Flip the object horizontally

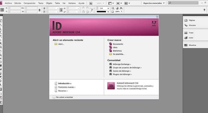(x=83, y=12)
